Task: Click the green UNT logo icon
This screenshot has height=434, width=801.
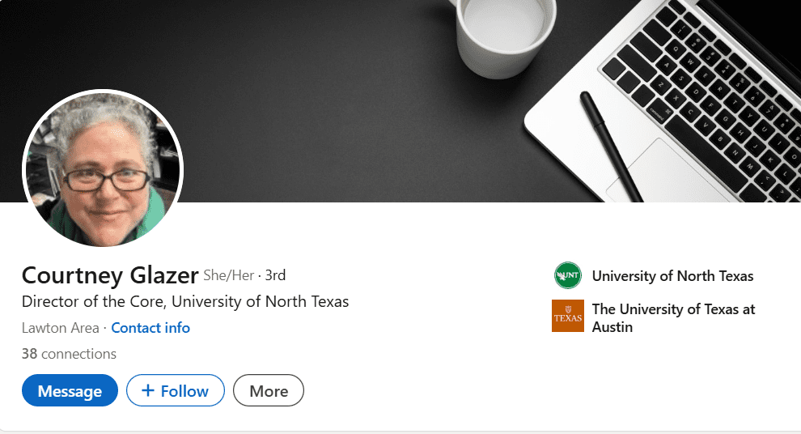Action: (x=567, y=275)
